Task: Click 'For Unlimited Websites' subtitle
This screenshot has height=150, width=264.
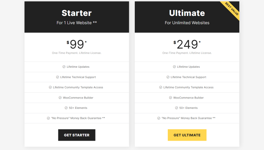Action: click(187, 23)
